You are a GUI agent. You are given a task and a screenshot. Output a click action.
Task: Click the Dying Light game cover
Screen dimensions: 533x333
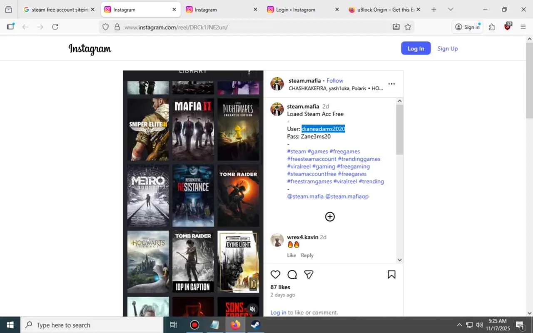click(x=238, y=262)
